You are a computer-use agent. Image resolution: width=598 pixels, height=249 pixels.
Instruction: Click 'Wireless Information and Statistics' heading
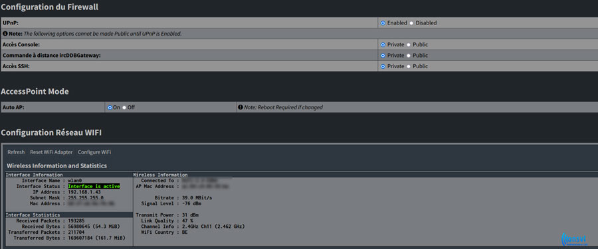(x=57, y=166)
